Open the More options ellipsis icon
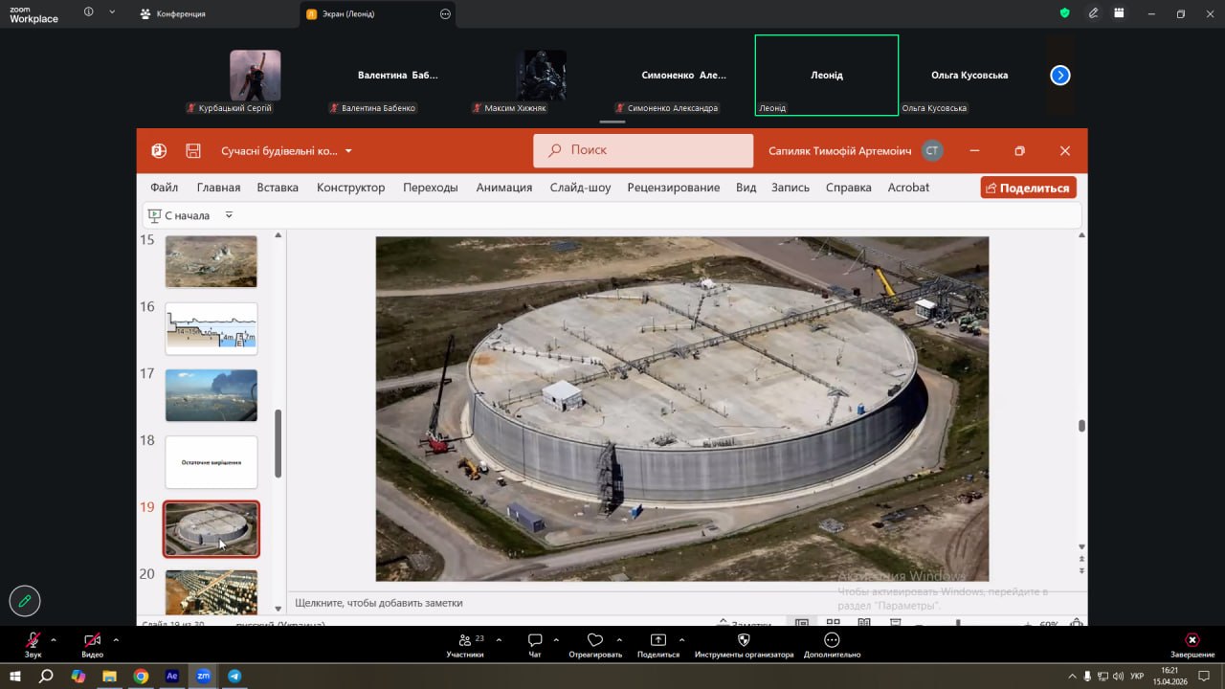 pyautogui.click(x=832, y=640)
